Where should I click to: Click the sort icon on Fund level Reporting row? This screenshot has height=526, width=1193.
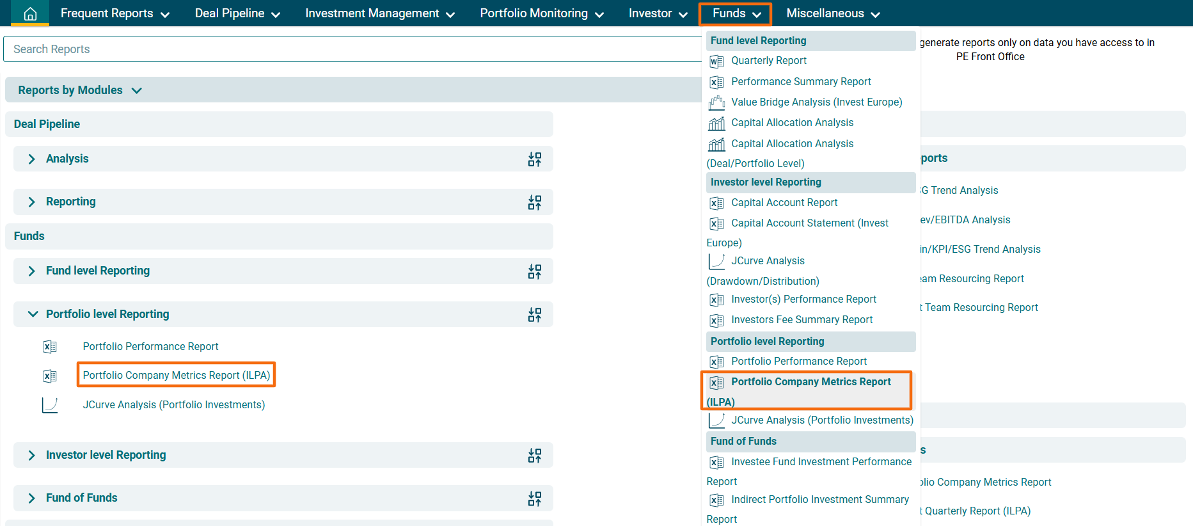pyautogui.click(x=534, y=271)
